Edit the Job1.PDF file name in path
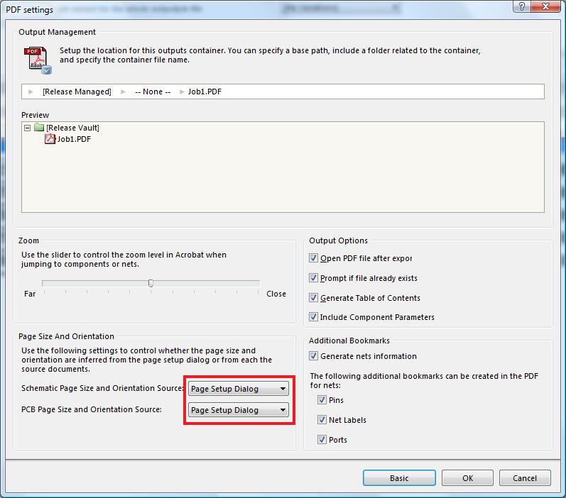 (x=205, y=92)
